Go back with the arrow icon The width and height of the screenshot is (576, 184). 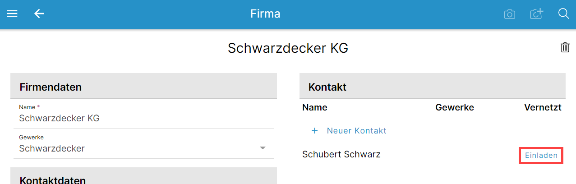tap(39, 14)
